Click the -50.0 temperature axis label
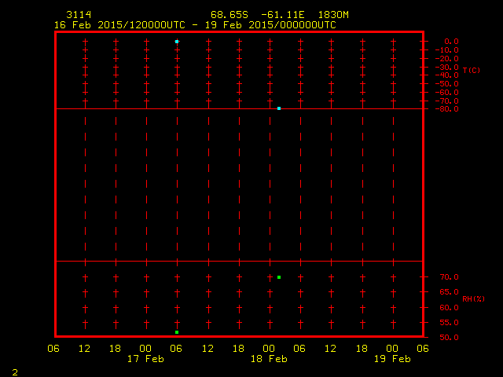This screenshot has width=503, height=377. pyautogui.click(x=447, y=84)
